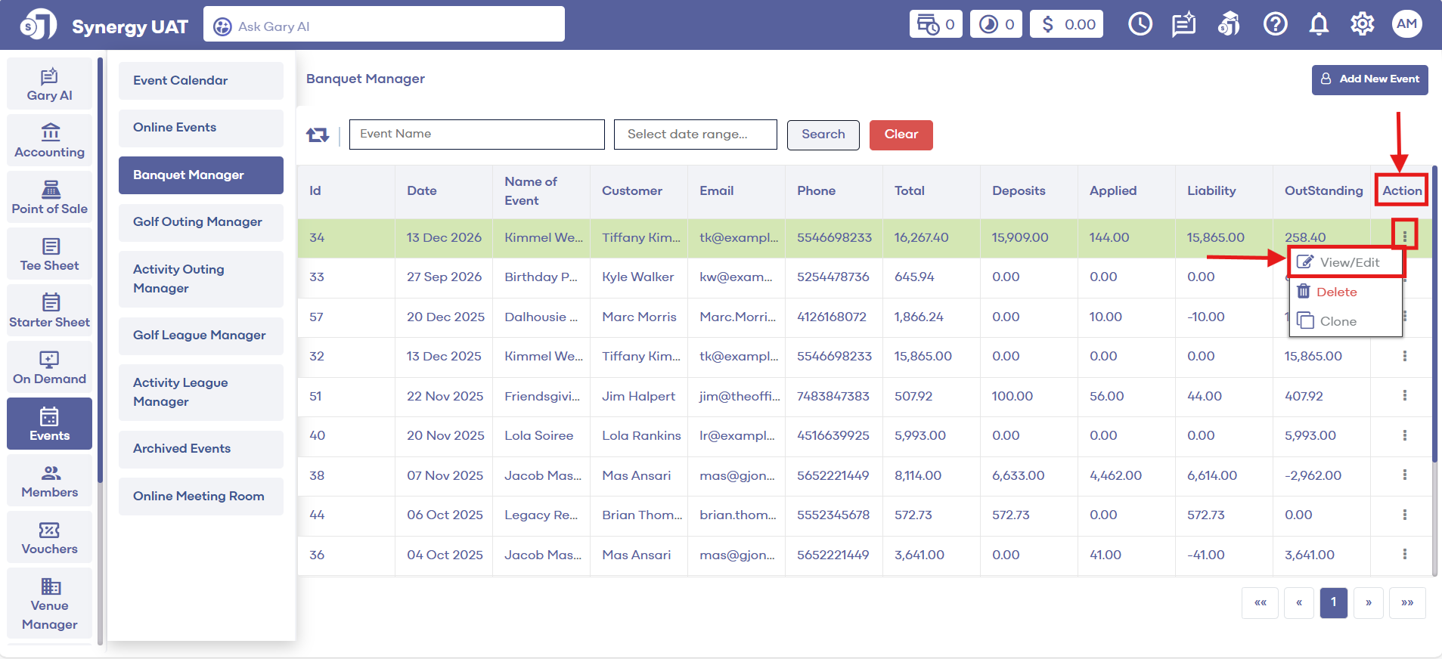Open the clock history icon
The image size is (1442, 659).
(1140, 25)
